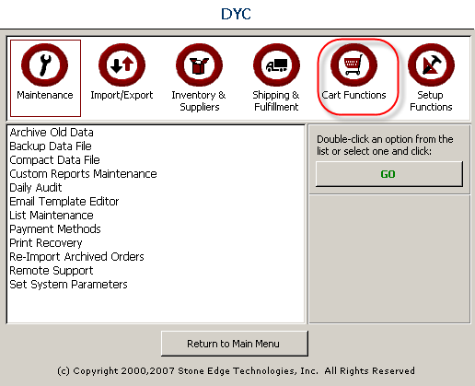This screenshot has width=475, height=386.
Task: Select Archive Old Data in the list
Action: (52, 133)
